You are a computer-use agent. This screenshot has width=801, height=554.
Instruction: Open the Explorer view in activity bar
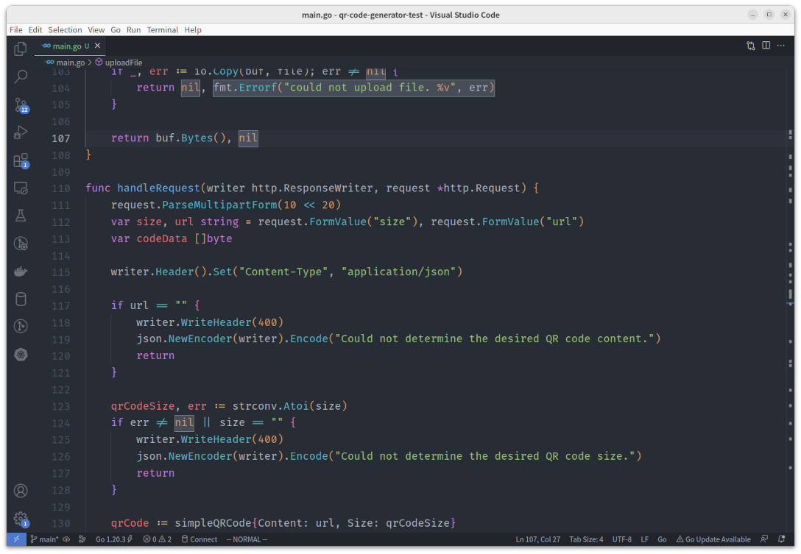[x=21, y=49]
